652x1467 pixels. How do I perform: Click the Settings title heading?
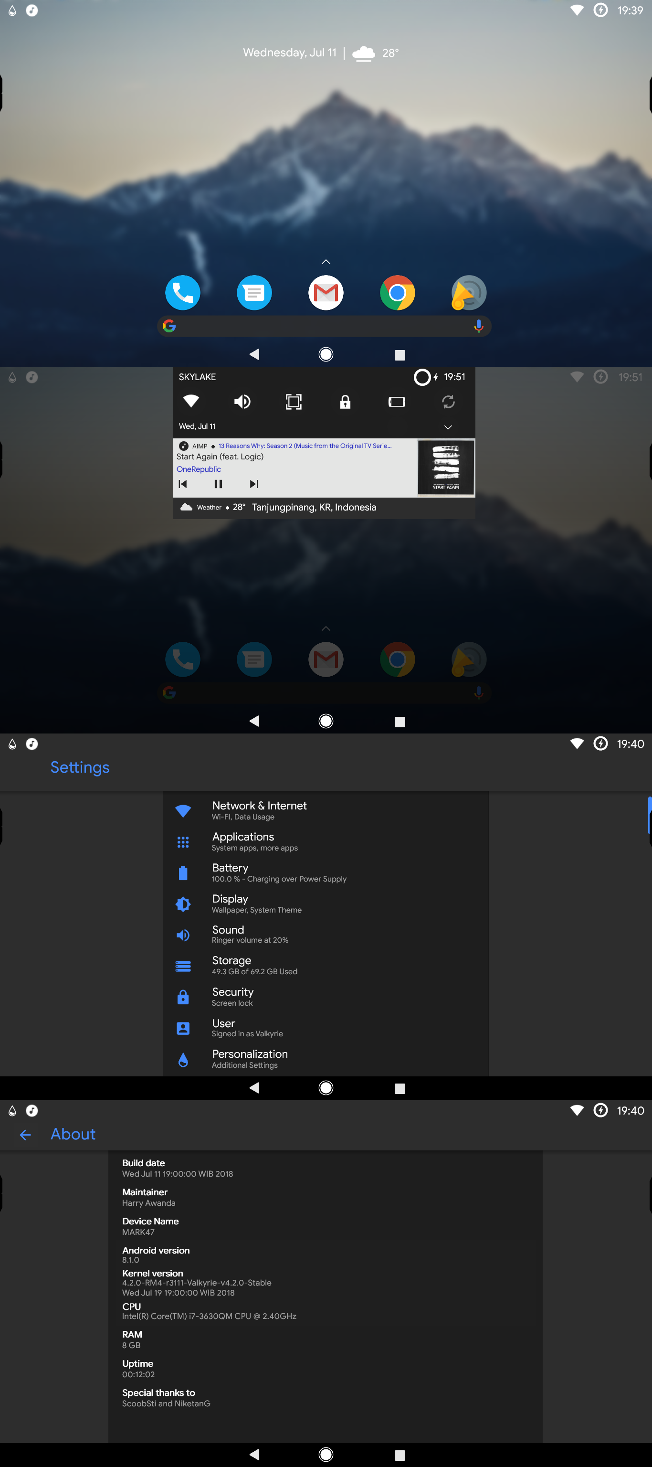[x=80, y=767]
